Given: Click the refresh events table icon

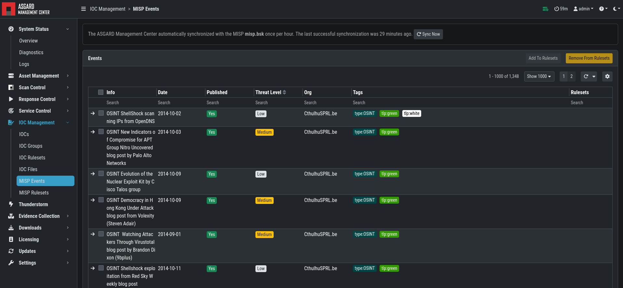Looking at the screenshot, I should 586,76.
